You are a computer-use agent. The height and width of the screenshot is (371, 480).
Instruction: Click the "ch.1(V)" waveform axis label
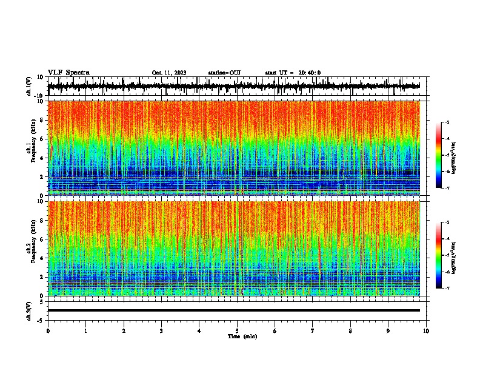click(29, 86)
